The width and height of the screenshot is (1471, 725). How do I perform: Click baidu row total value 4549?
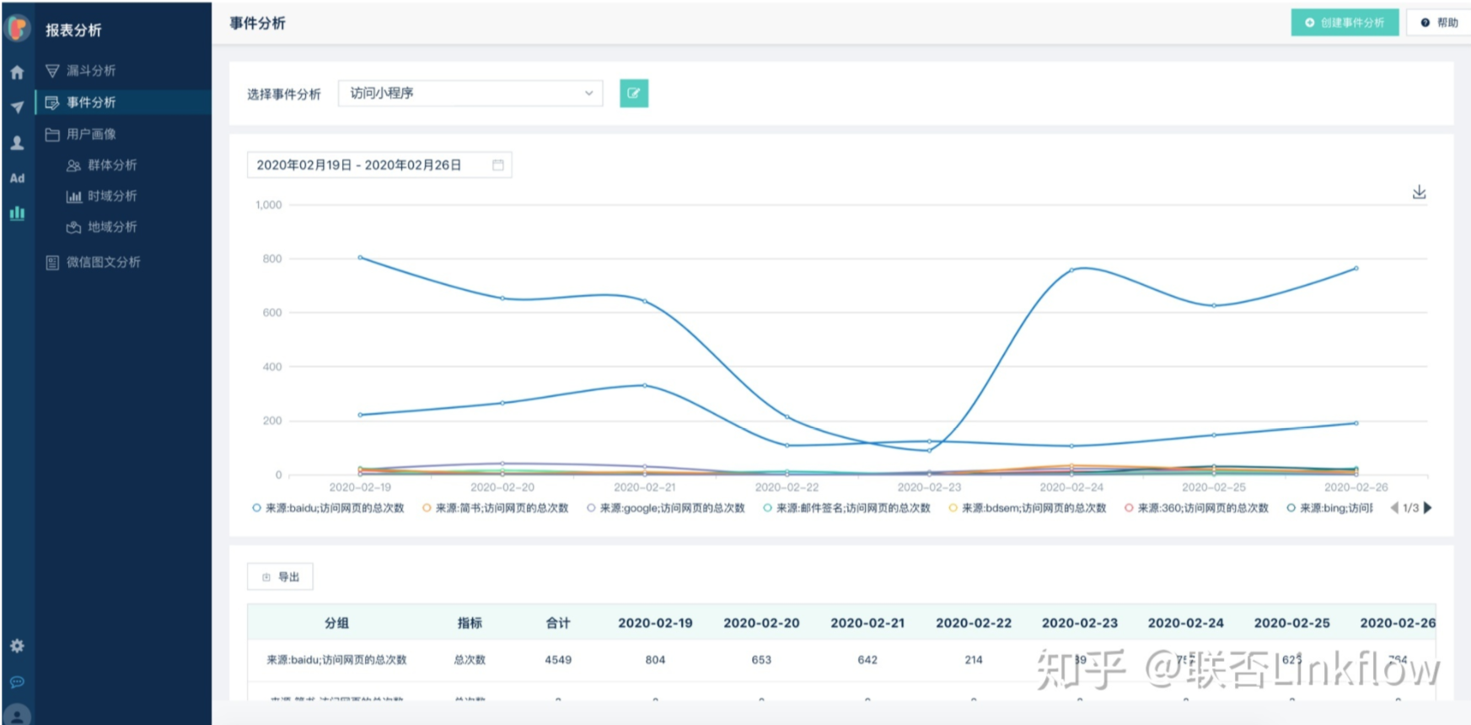tap(558, 660)
